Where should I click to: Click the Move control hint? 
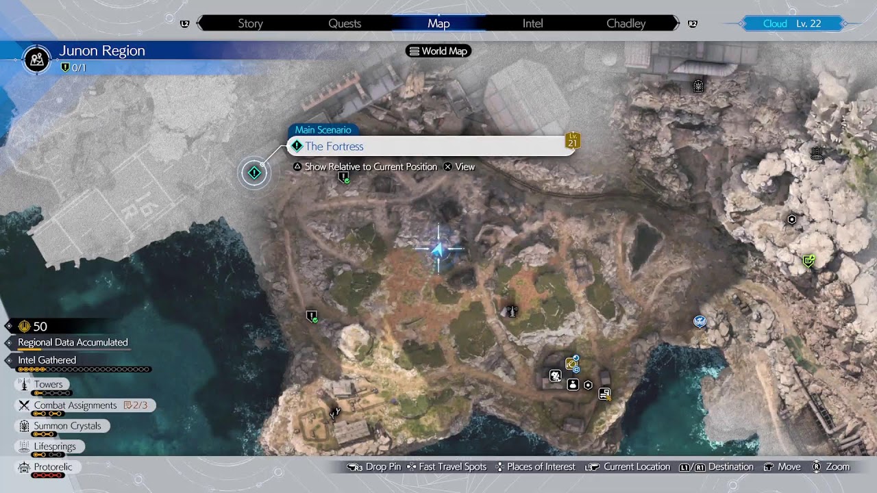(x=781, y=467)
